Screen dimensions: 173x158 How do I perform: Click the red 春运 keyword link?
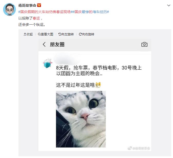pos(36,18)
